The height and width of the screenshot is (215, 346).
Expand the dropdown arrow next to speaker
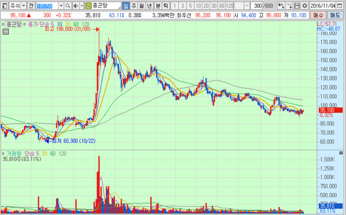click(81, 6)
